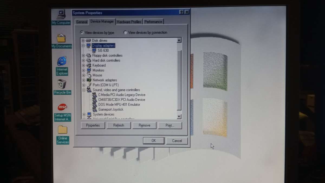Viewport: 325px width, 183px height.
Task: Click the Setup MSN Internet Access icon
Action: (x=63, y=107)
